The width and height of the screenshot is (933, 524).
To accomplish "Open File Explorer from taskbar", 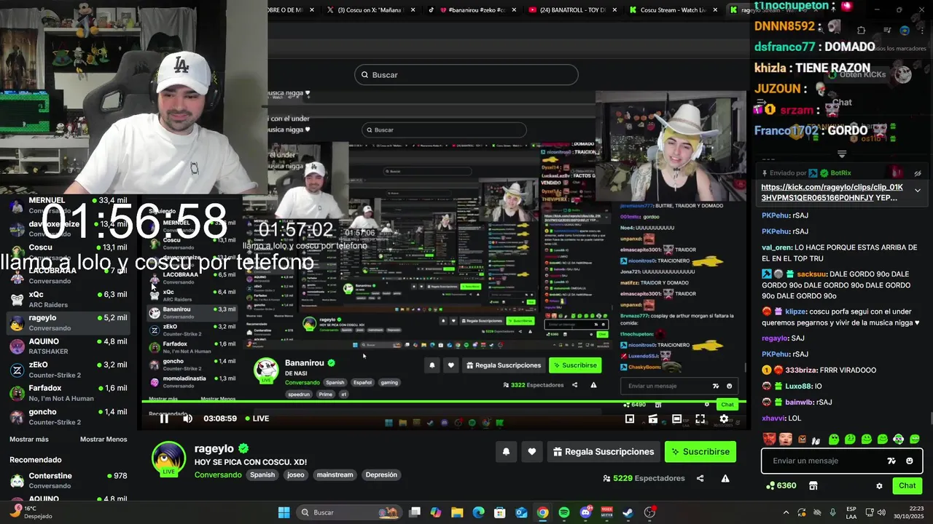I will (x=457, y=512).
